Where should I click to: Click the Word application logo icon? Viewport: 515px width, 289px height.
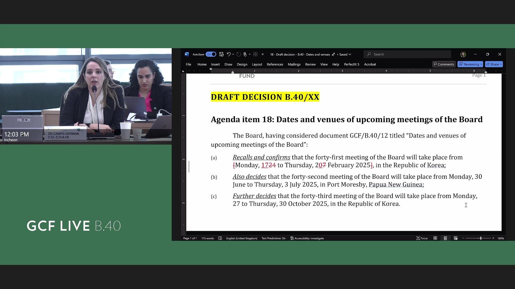(187, 54)
